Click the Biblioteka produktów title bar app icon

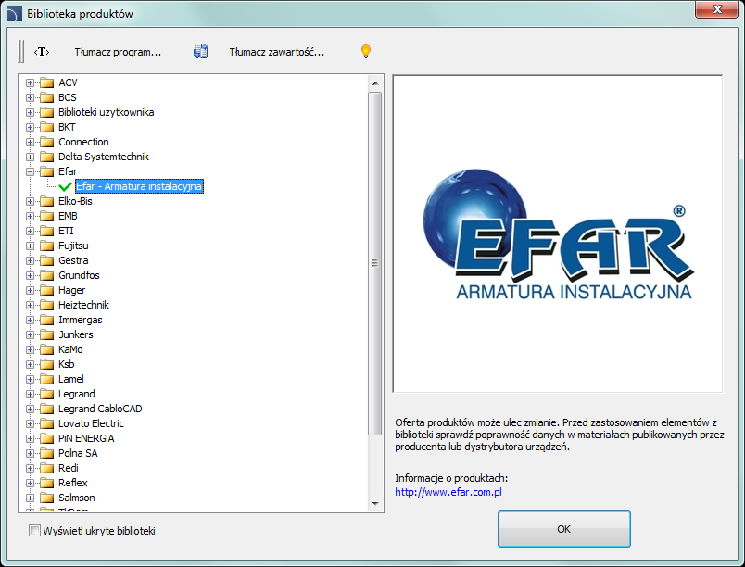point(15,14)
